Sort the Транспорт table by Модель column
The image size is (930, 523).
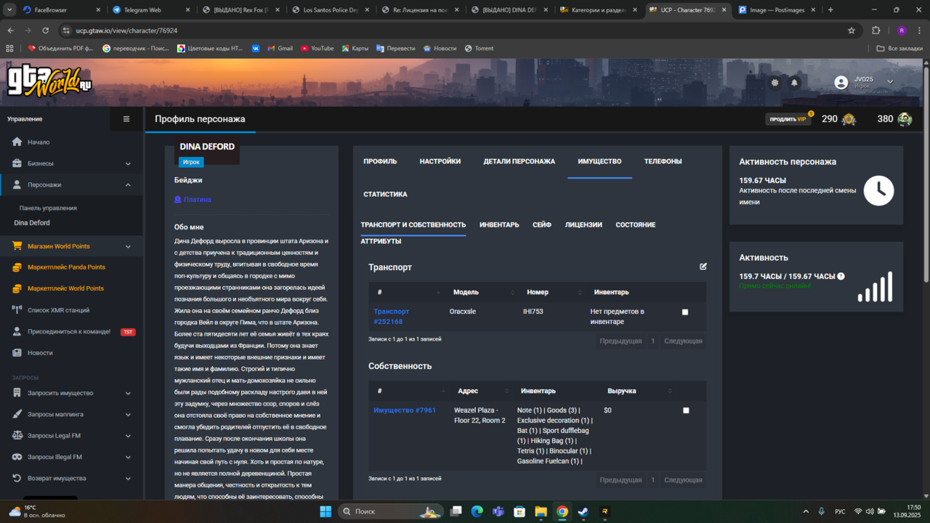click(x=480, y=292)
